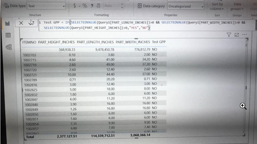
Task: Open the Uncategorized data category dropdown
Action: (x=186, y=6)
